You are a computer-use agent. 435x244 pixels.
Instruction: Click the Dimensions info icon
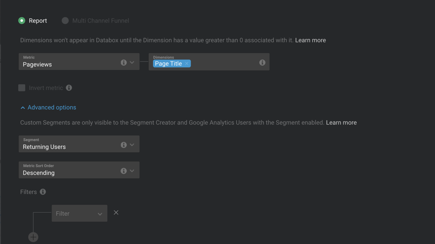(x=262, y=62)
